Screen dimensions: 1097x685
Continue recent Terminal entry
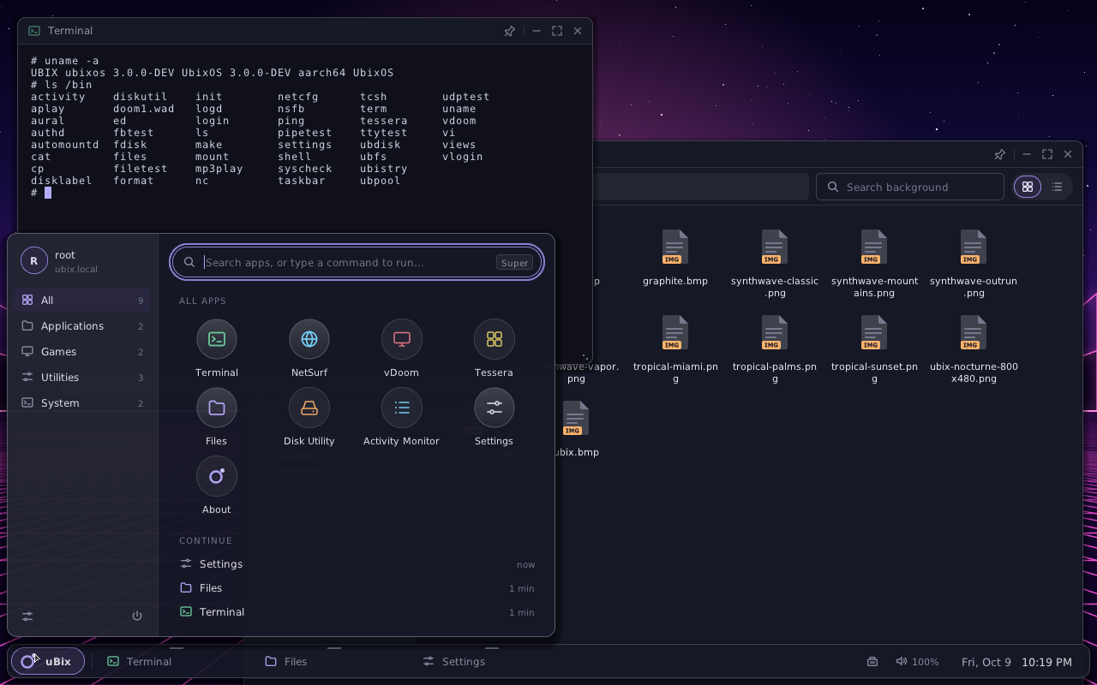click(357, 612)
